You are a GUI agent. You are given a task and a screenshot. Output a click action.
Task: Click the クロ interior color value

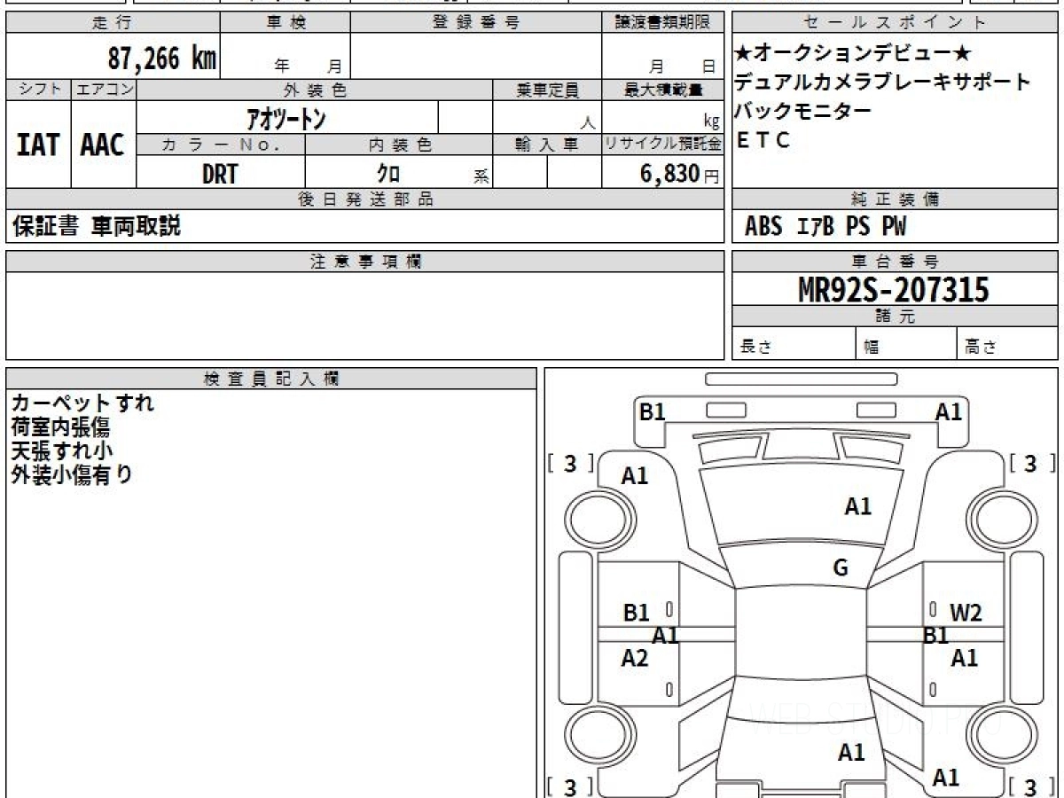point(387,174)
